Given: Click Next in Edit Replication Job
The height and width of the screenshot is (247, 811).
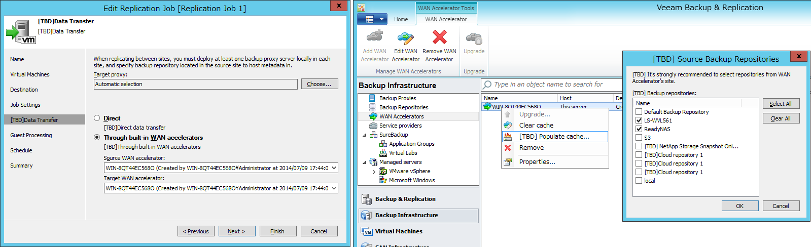Looking at the screenshot, I should tap(237, 231).
